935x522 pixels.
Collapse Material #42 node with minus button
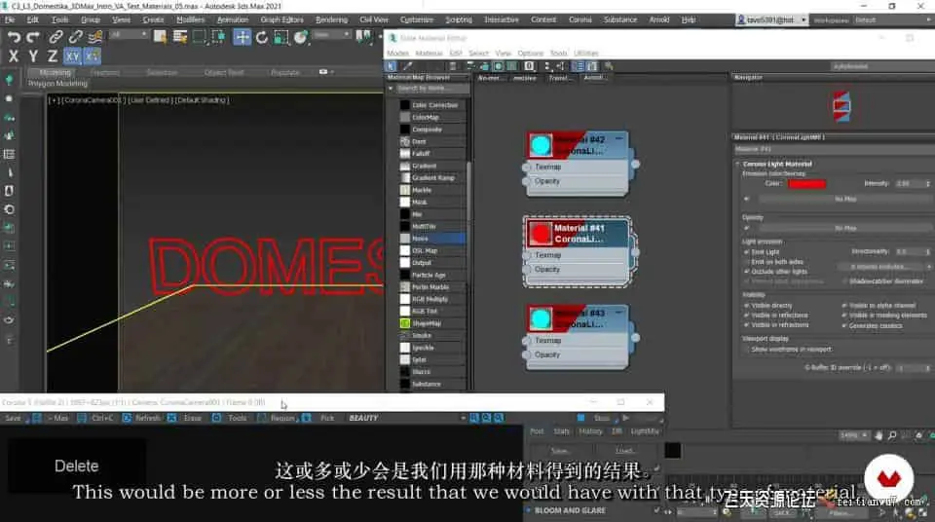tap(619, 138)
